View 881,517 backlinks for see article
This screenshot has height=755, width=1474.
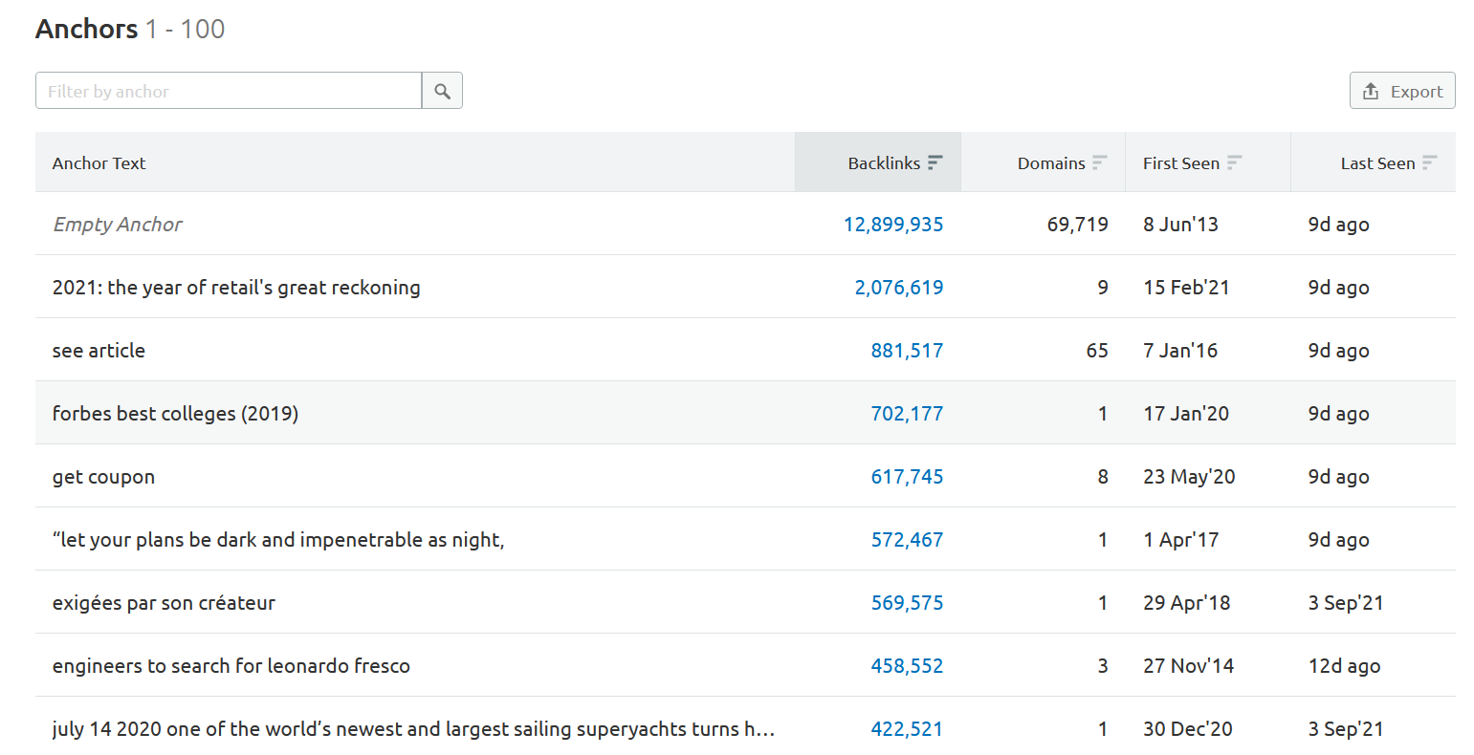pyautogui.click(x=906, y=351)
